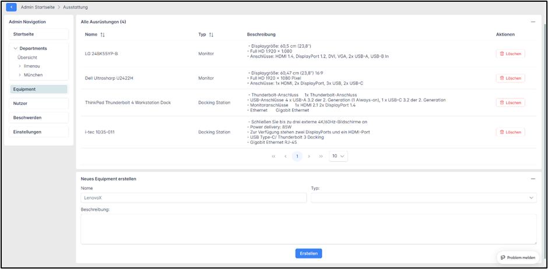This screenshot has height=269, width=548.
Task: Collapse the Departments tree node
Action: (x=15, y=48)
